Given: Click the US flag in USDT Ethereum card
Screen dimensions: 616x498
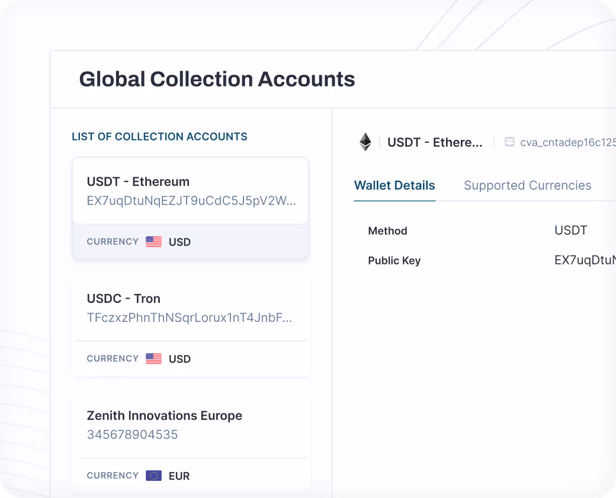Looking at the screenshot, I should 153,241.
